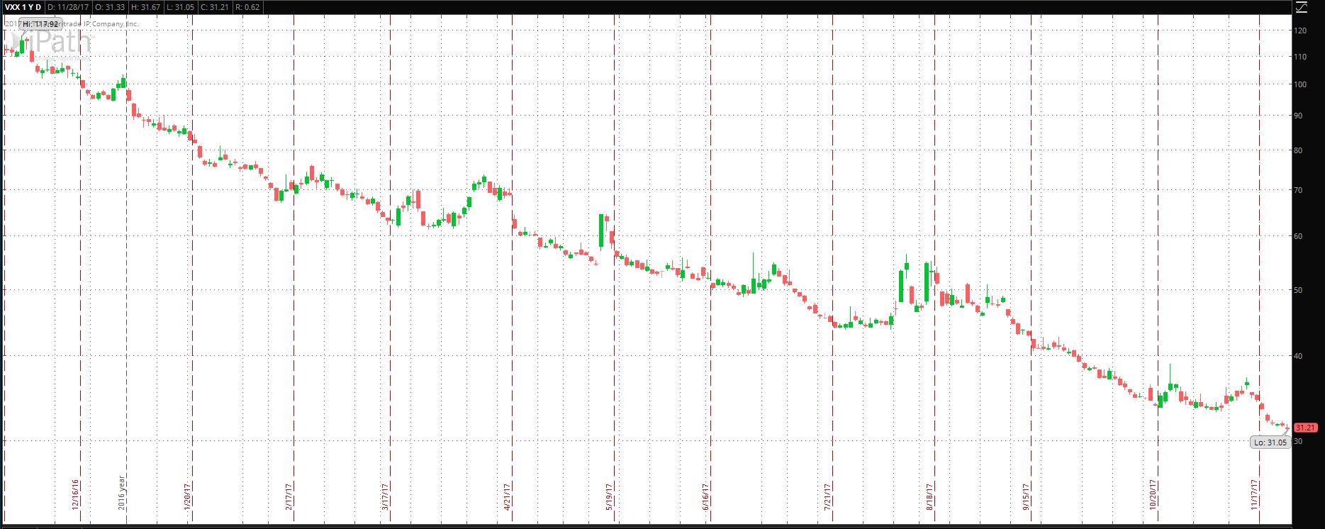Select the 7/21/17 expiration marker
This screenshot has width=1325, height=529.
pos(827,496)
